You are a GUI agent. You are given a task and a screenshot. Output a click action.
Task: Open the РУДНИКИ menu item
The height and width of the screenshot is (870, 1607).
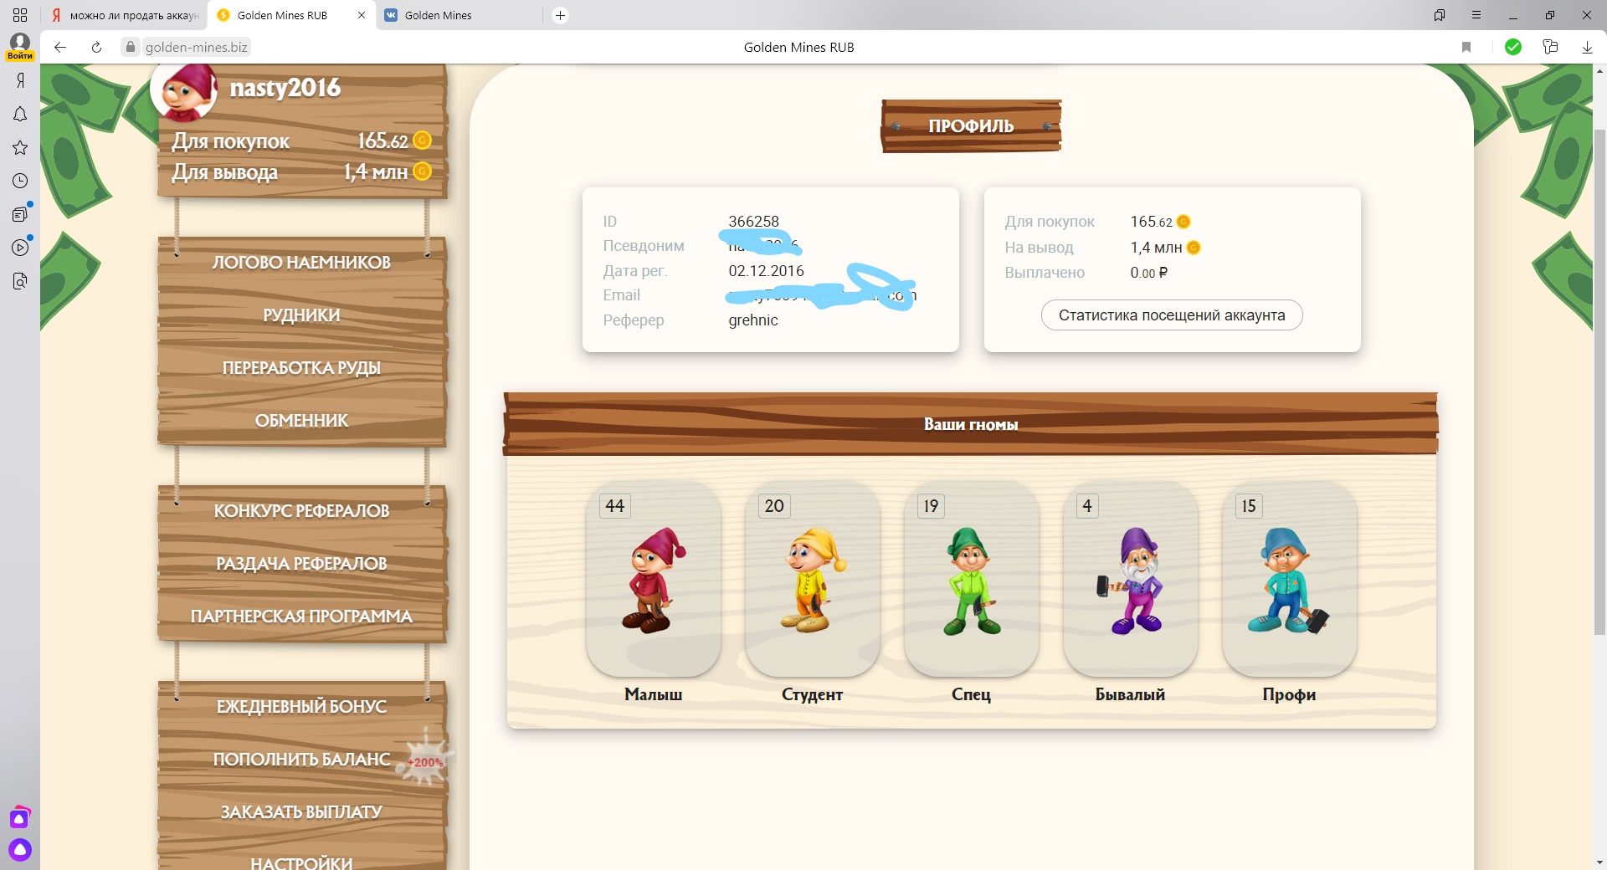(x=301, y=315)
